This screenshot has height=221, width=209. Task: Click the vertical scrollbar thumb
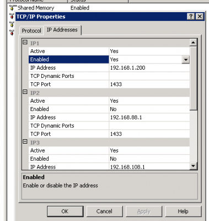[193, 78]
